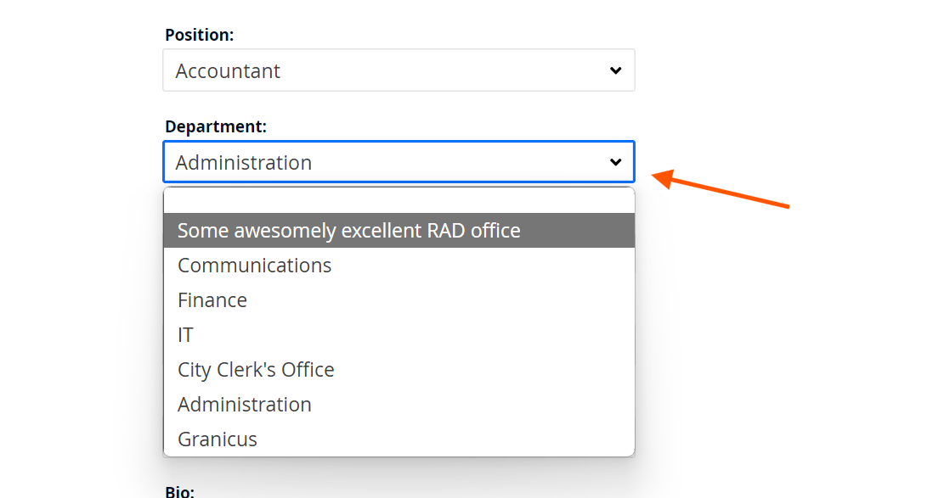This screenshot has height=498, width=944.
Task: Click the tail end of the orange arrow
Action: point(783,205)
